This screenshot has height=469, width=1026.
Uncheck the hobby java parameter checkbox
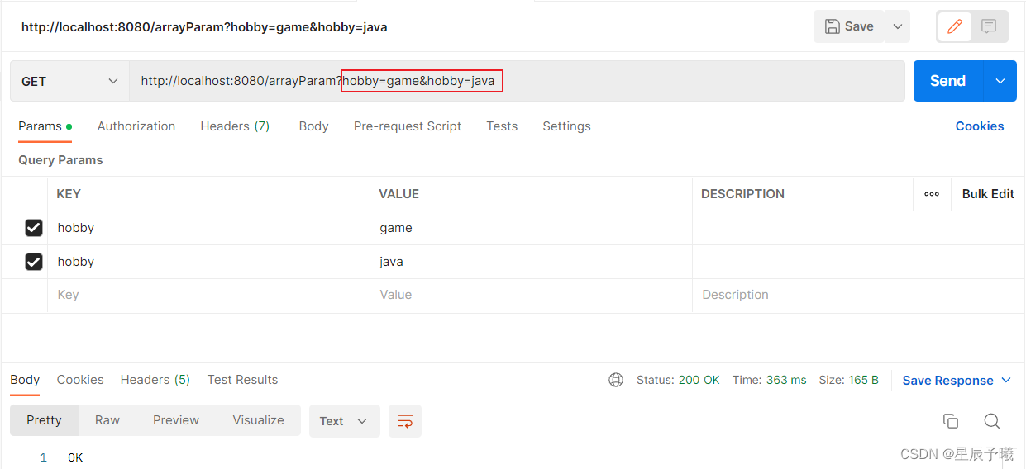pos(34,262)
